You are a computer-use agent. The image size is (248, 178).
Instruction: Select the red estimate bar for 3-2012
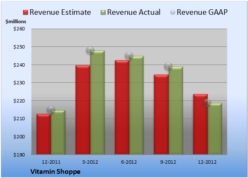(83, 110)
